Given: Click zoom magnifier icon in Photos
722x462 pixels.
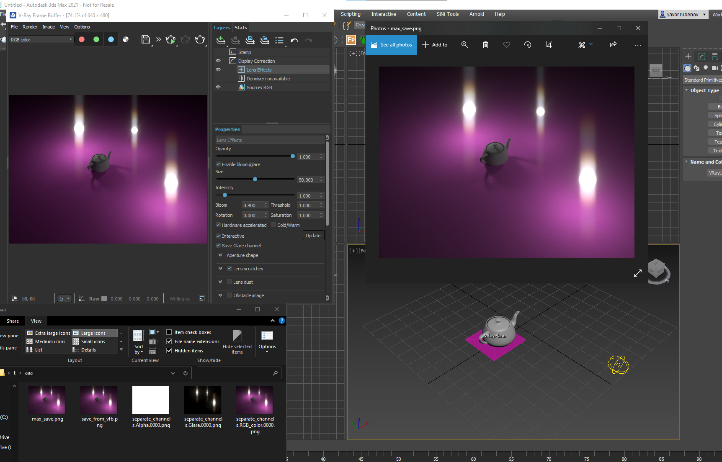Looking at the screenshot, I should [464, 45].
